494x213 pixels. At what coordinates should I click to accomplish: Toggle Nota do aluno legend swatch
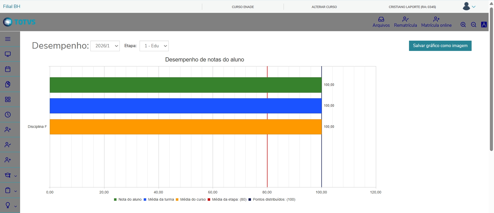pyautogui.click(x=115, y=200)
